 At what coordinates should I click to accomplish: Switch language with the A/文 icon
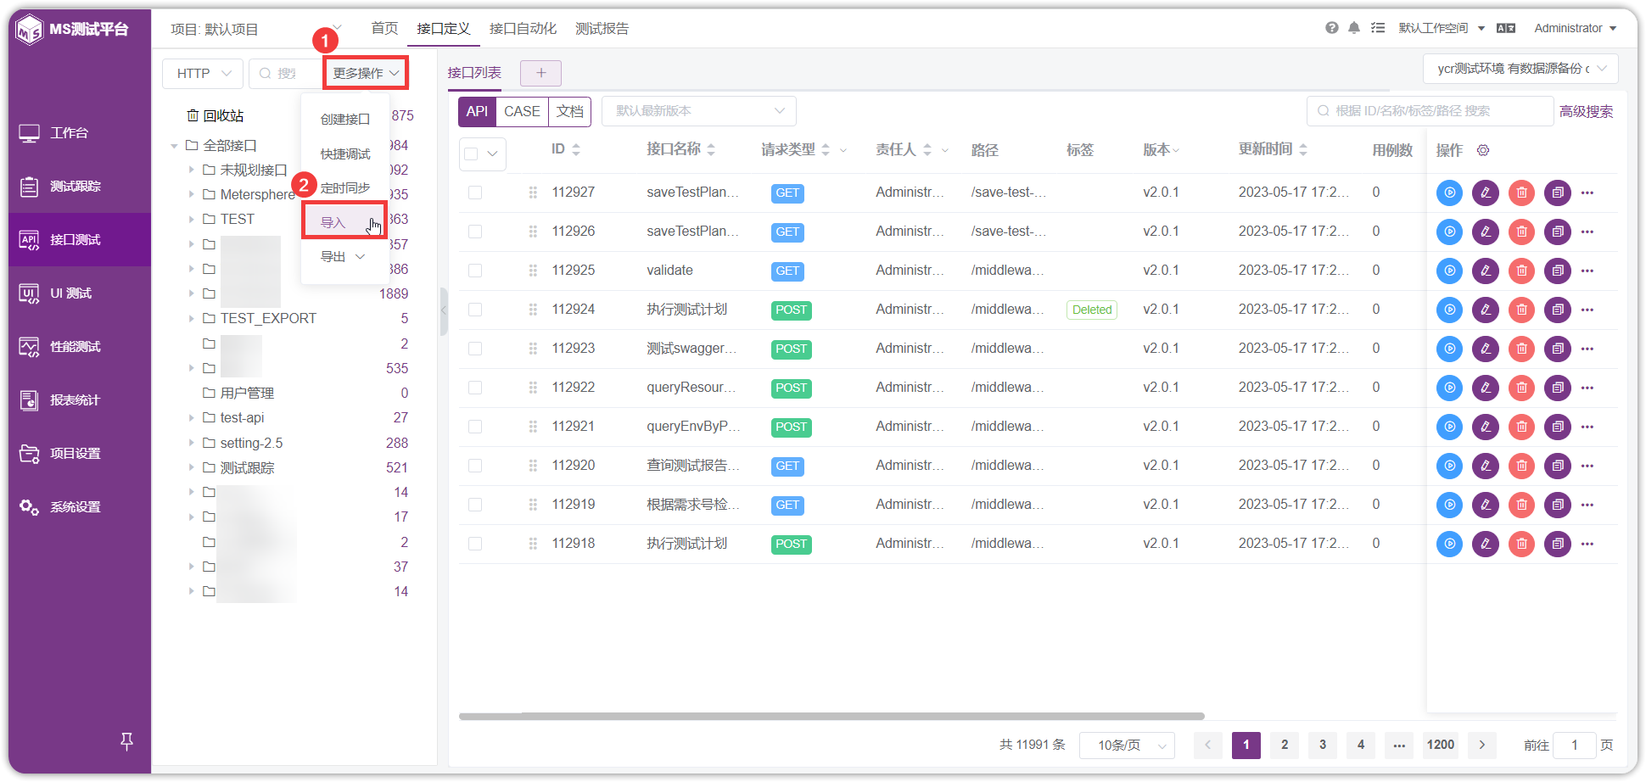tap(1506, 28)
